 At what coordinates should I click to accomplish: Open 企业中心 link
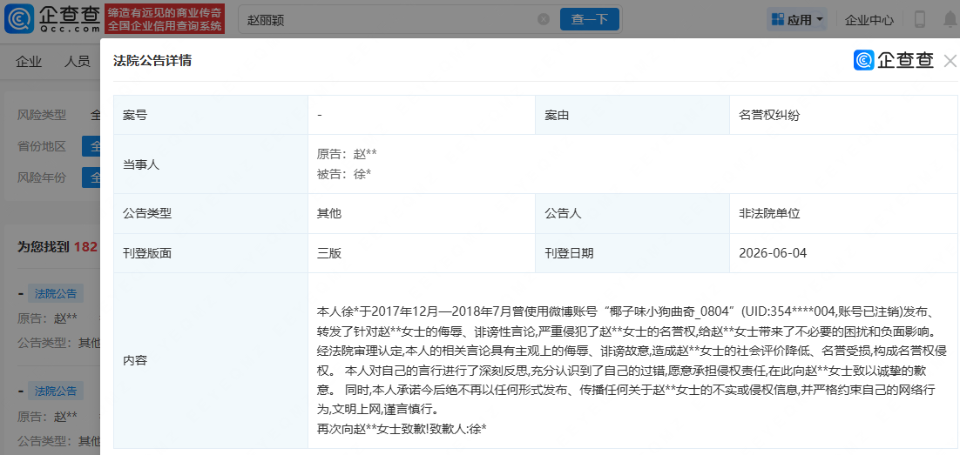[x=869, y=19]
